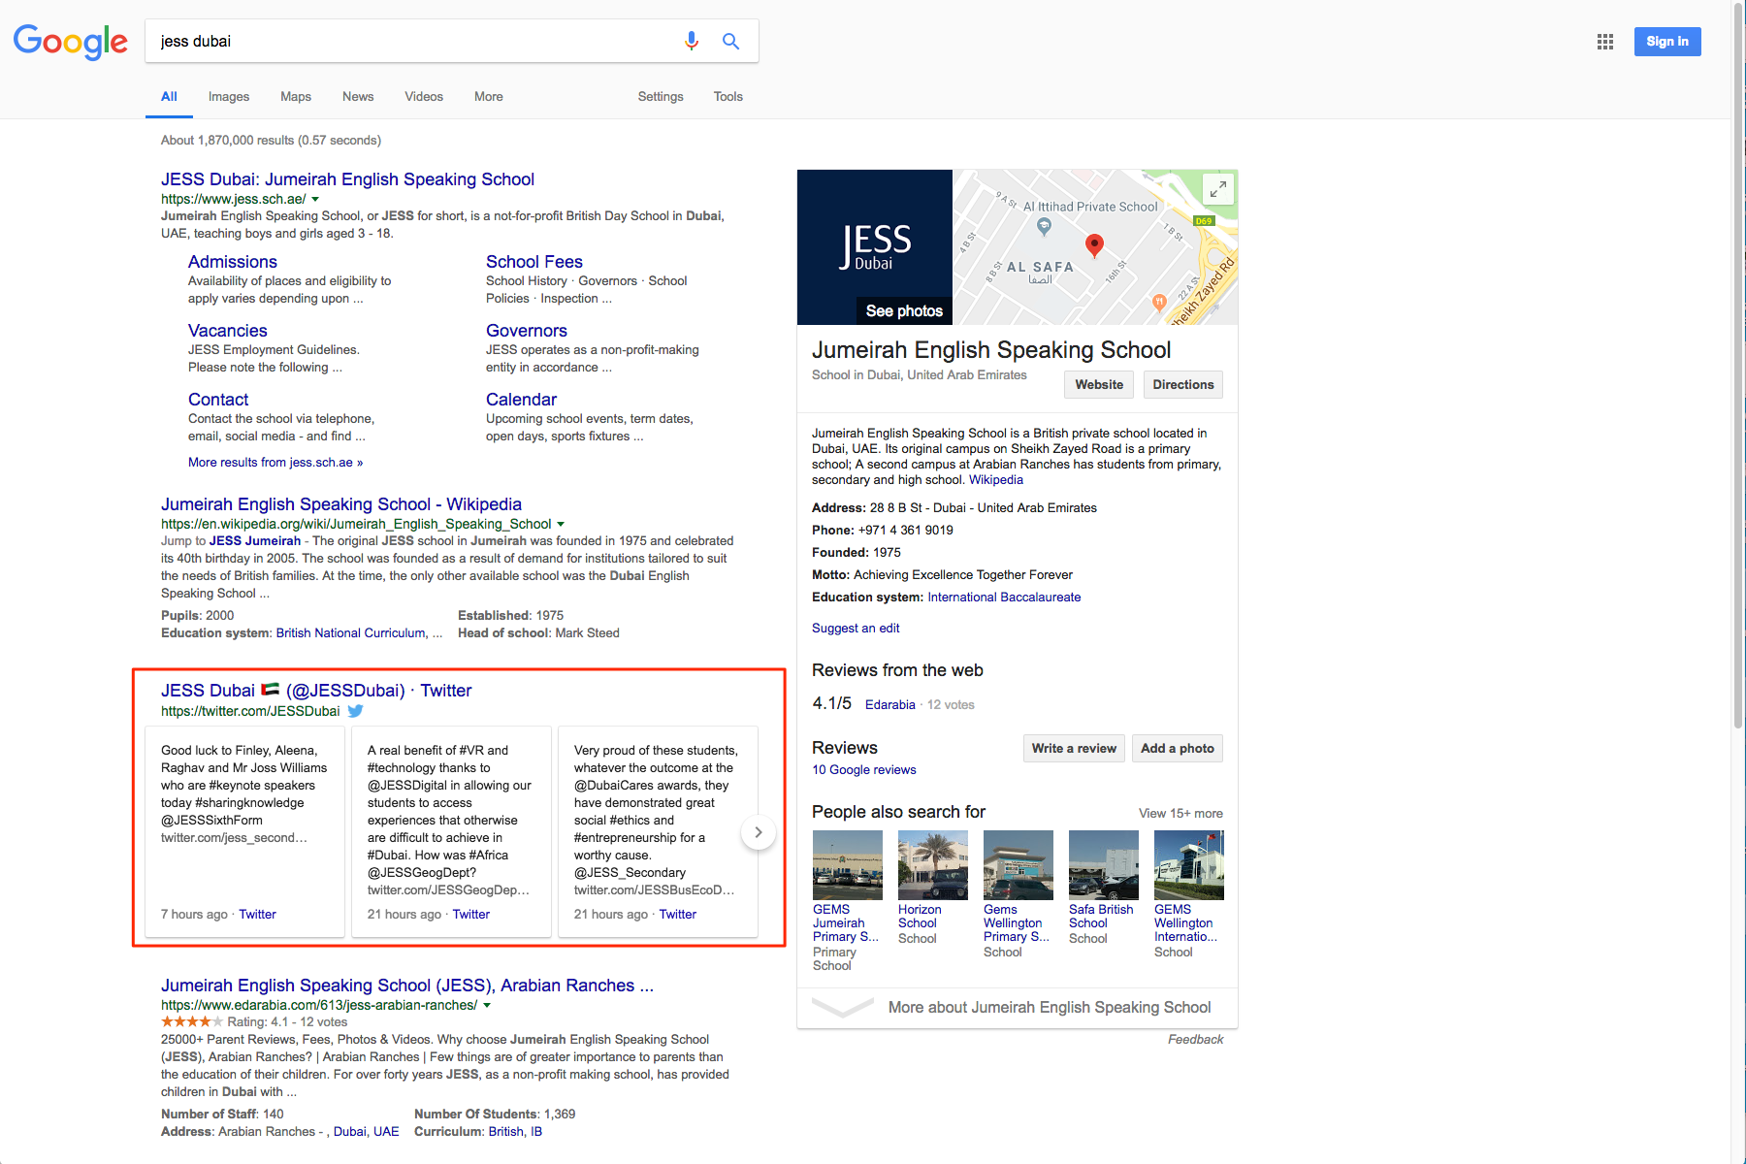Click the Feedback link under knowledge panel

click(1195, 1040)
